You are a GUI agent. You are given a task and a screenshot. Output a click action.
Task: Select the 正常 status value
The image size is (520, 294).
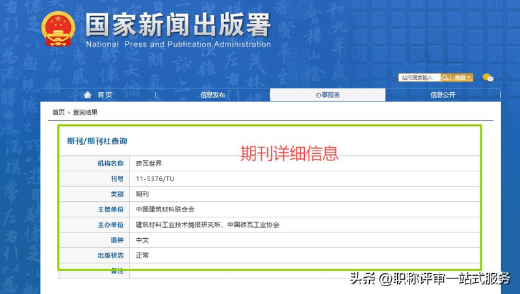pos(142,255)
